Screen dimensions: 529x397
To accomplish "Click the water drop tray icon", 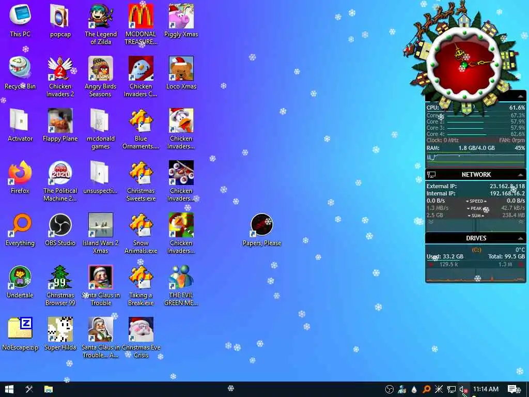I will 414,389.
